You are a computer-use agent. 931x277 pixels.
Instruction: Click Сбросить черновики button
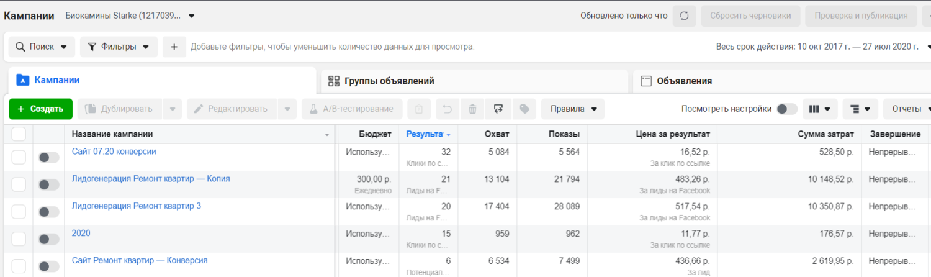750,16
